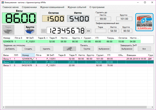Go to previous wagon with << button
The image size is (156, 110).
(x=44, y=31)
